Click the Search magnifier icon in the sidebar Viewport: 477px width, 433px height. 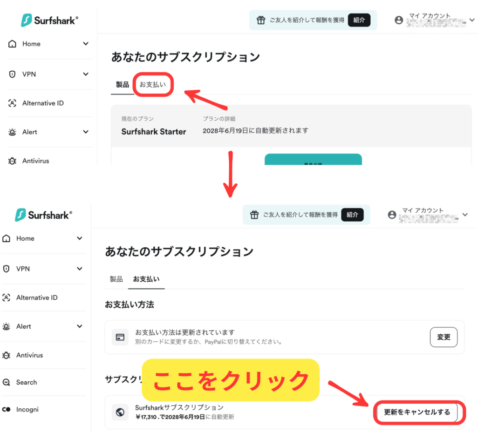[7, 382]
